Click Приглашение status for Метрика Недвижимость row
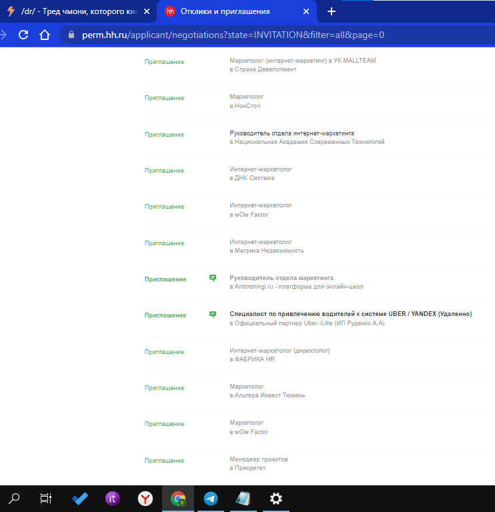Image resolution: width=495 pixels, height=512 pixels. (164, 243)
